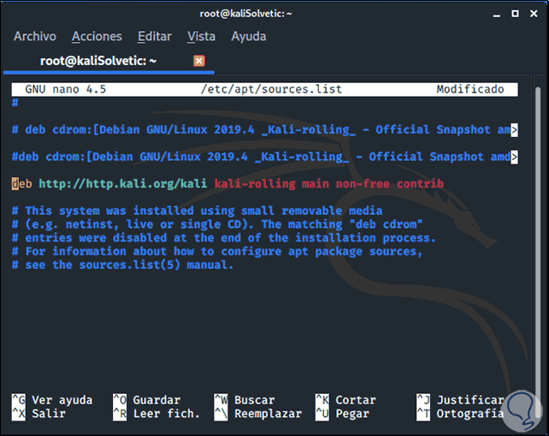Click the Salir shortcut label
Viewport: 549px width, 436px height.
coord(49,414)
